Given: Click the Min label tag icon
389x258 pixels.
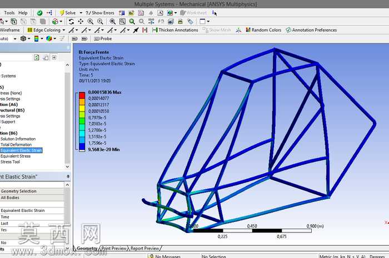Looking at the screenshot, I should tap(84, 39).
